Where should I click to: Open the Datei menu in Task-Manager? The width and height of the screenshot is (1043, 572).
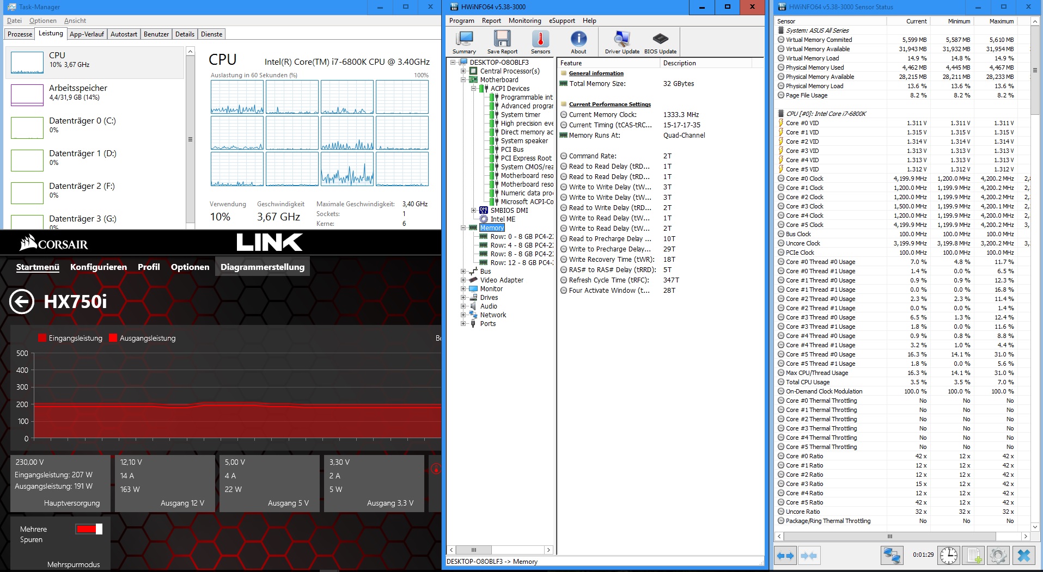pos(14,21)
